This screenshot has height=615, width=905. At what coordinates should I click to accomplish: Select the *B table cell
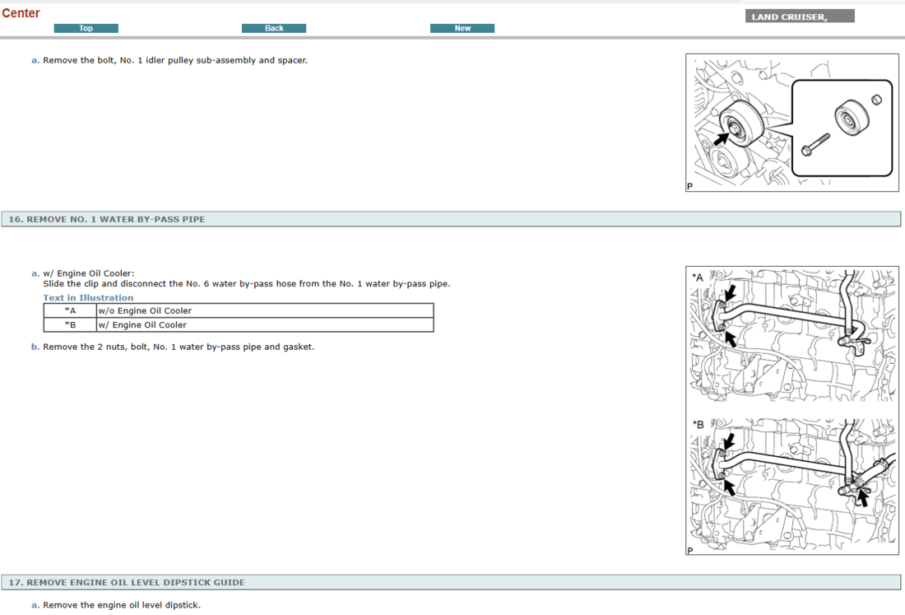coord(70,324)
